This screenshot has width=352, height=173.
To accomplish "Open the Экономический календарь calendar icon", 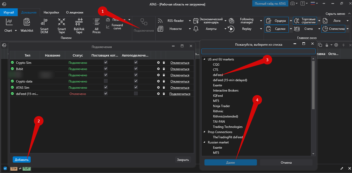I will 196,21.
